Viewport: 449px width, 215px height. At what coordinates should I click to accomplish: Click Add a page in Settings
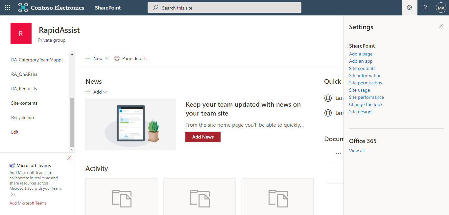361,54
